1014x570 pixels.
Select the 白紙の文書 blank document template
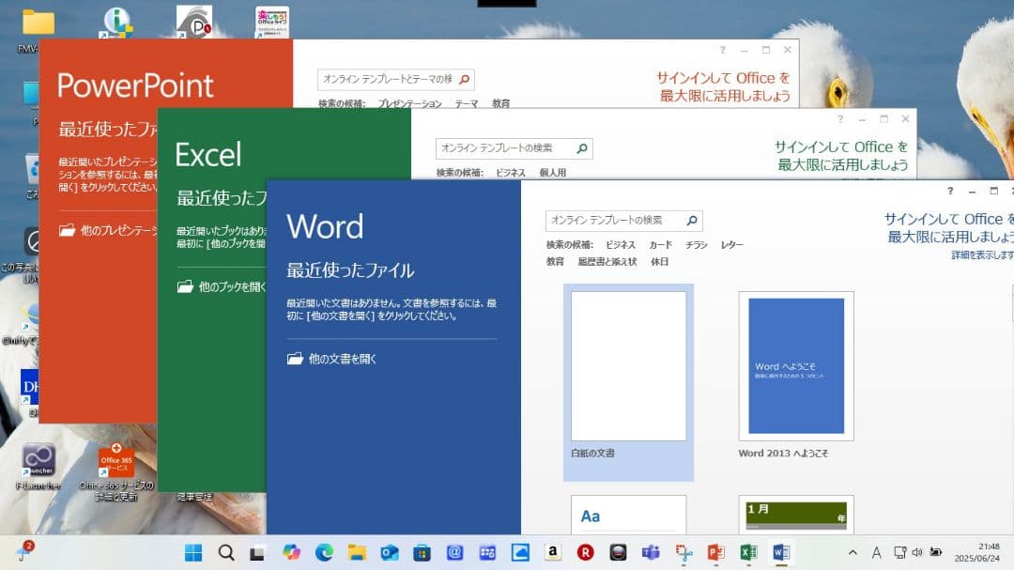629,366
